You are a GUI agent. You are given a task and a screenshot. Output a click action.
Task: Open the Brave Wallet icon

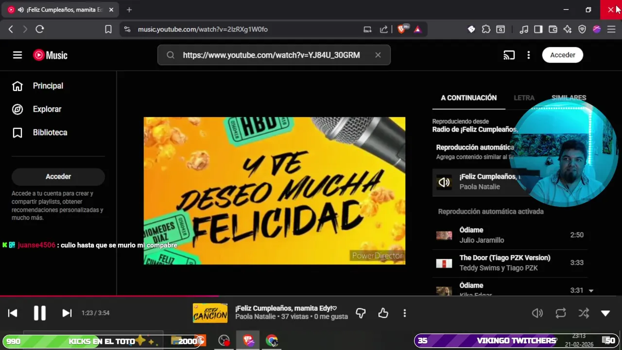point(553,29)
